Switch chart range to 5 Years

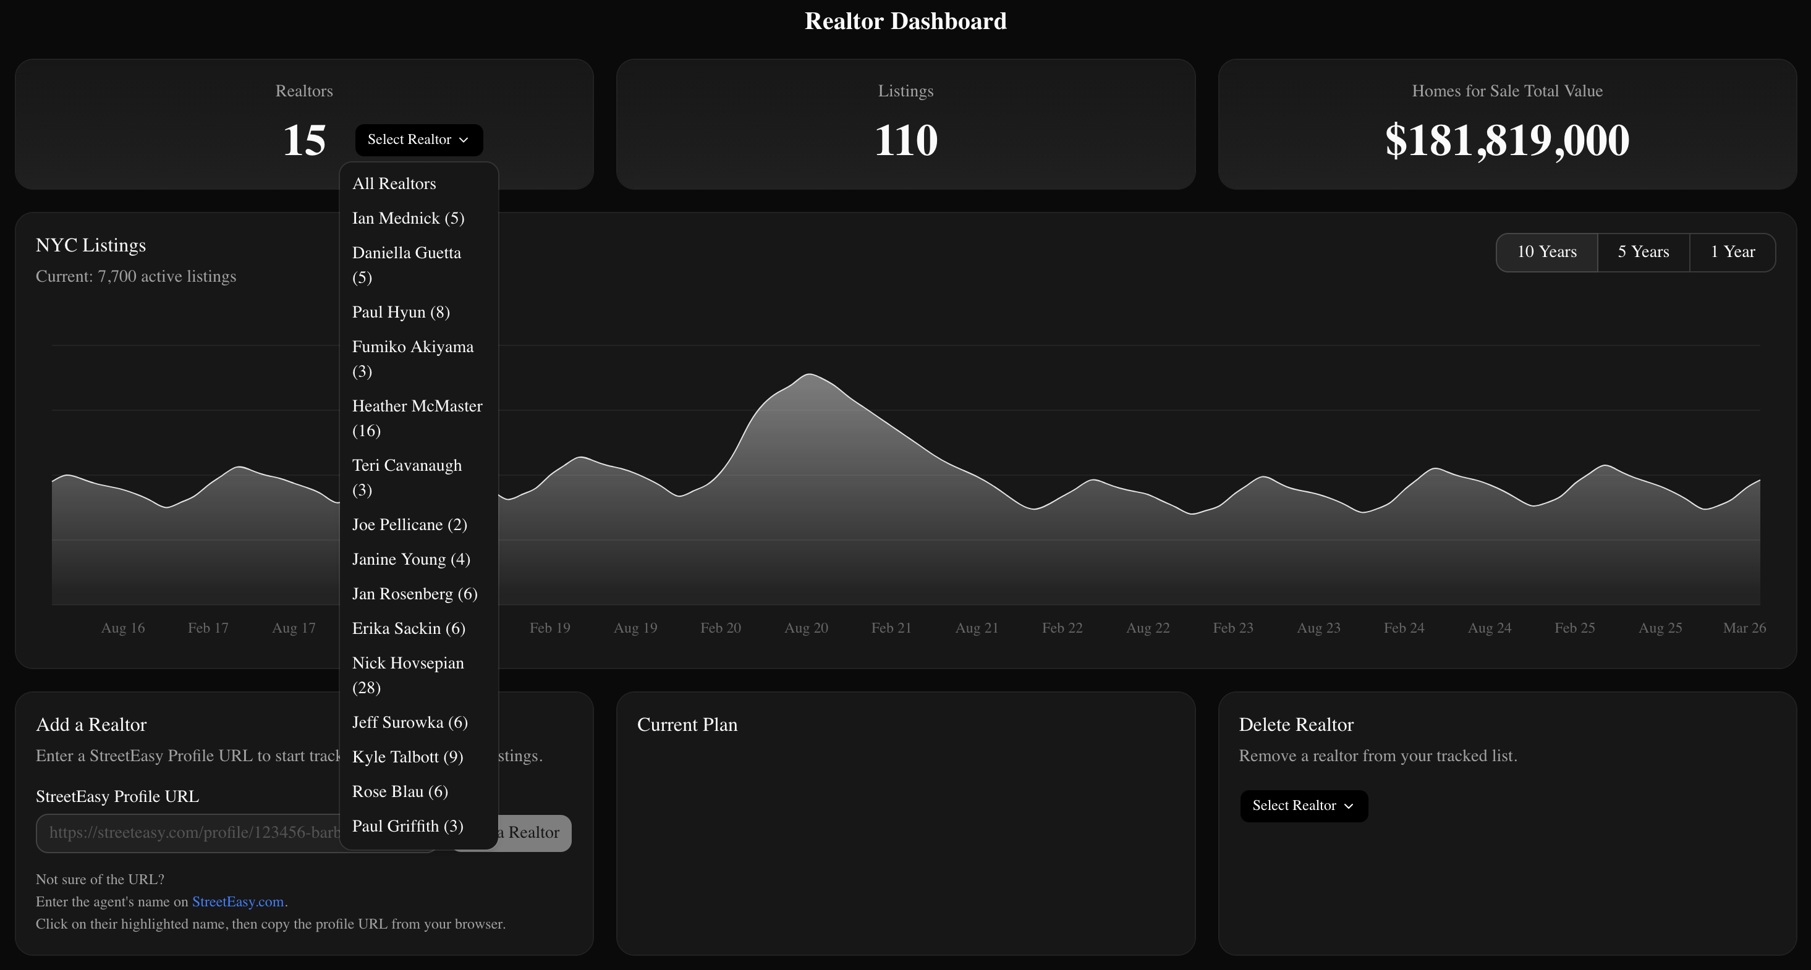tap(1643, 251)
